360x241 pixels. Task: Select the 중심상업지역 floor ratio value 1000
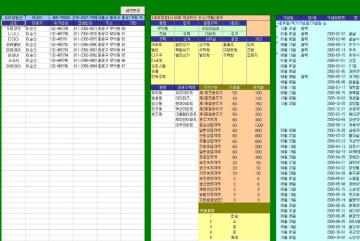(258, 125)
